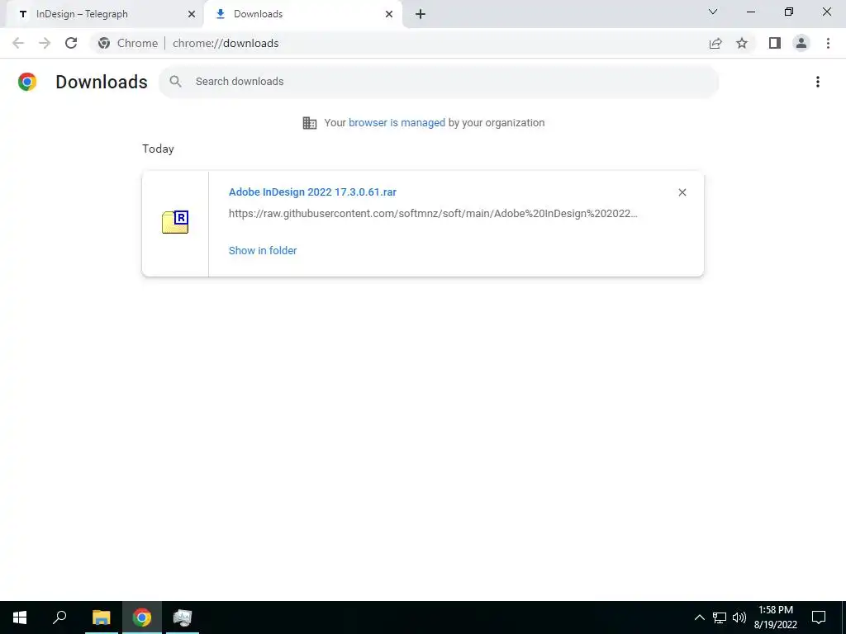The image size is (846, 634).
Task: Open a new browser tab
Action: click(421, 14)
